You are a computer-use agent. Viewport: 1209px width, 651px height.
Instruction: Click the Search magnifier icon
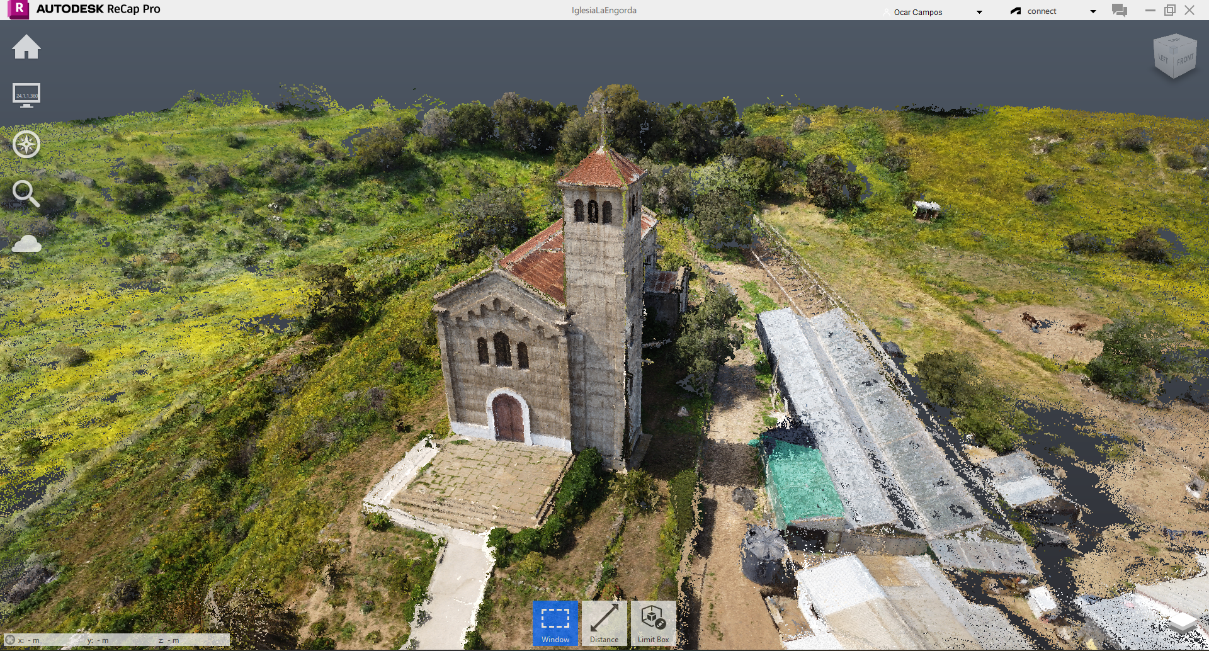click(26, 193)
